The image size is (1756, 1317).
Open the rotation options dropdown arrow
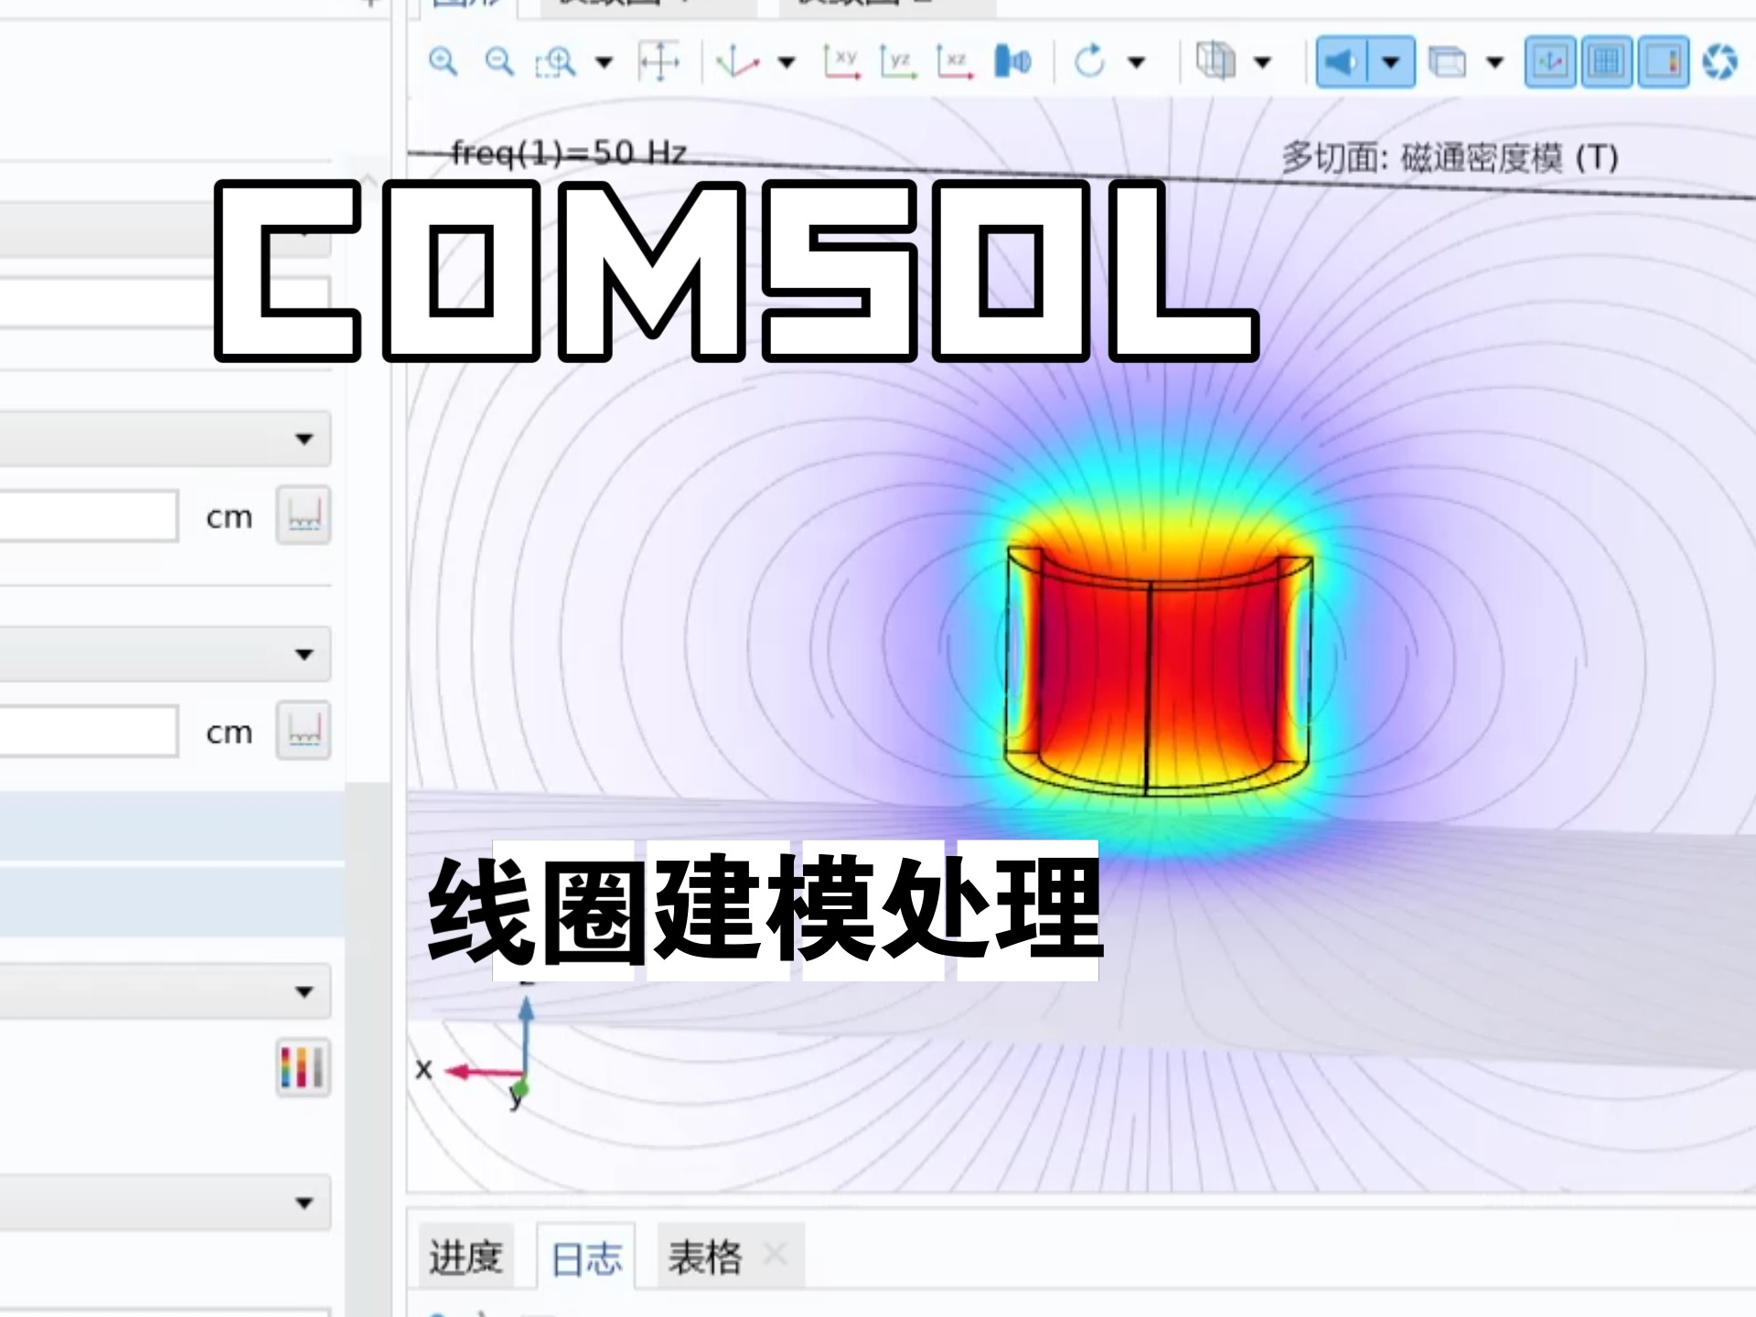click(1137, 62)
